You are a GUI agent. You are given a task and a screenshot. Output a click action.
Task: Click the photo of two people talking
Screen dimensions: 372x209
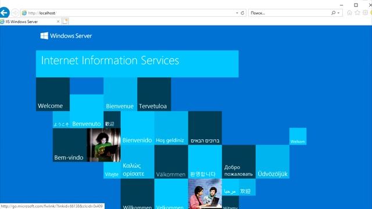pos(205,194)
